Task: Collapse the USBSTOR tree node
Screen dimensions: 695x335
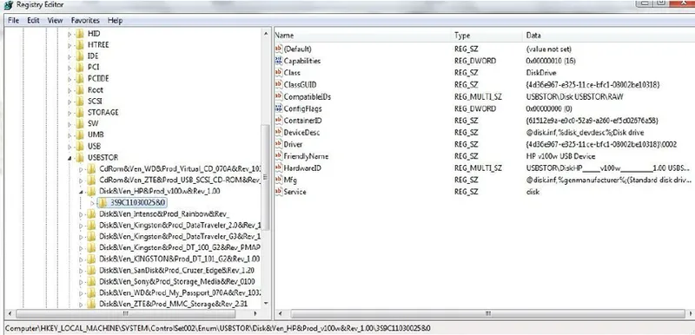Action: [69, 158]
